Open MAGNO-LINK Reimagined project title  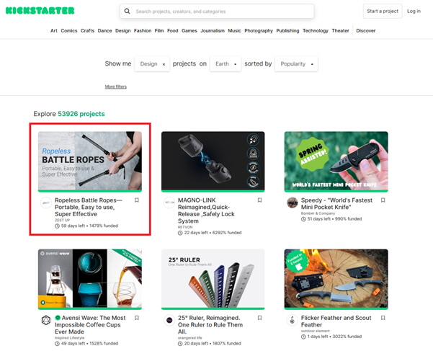206,210
